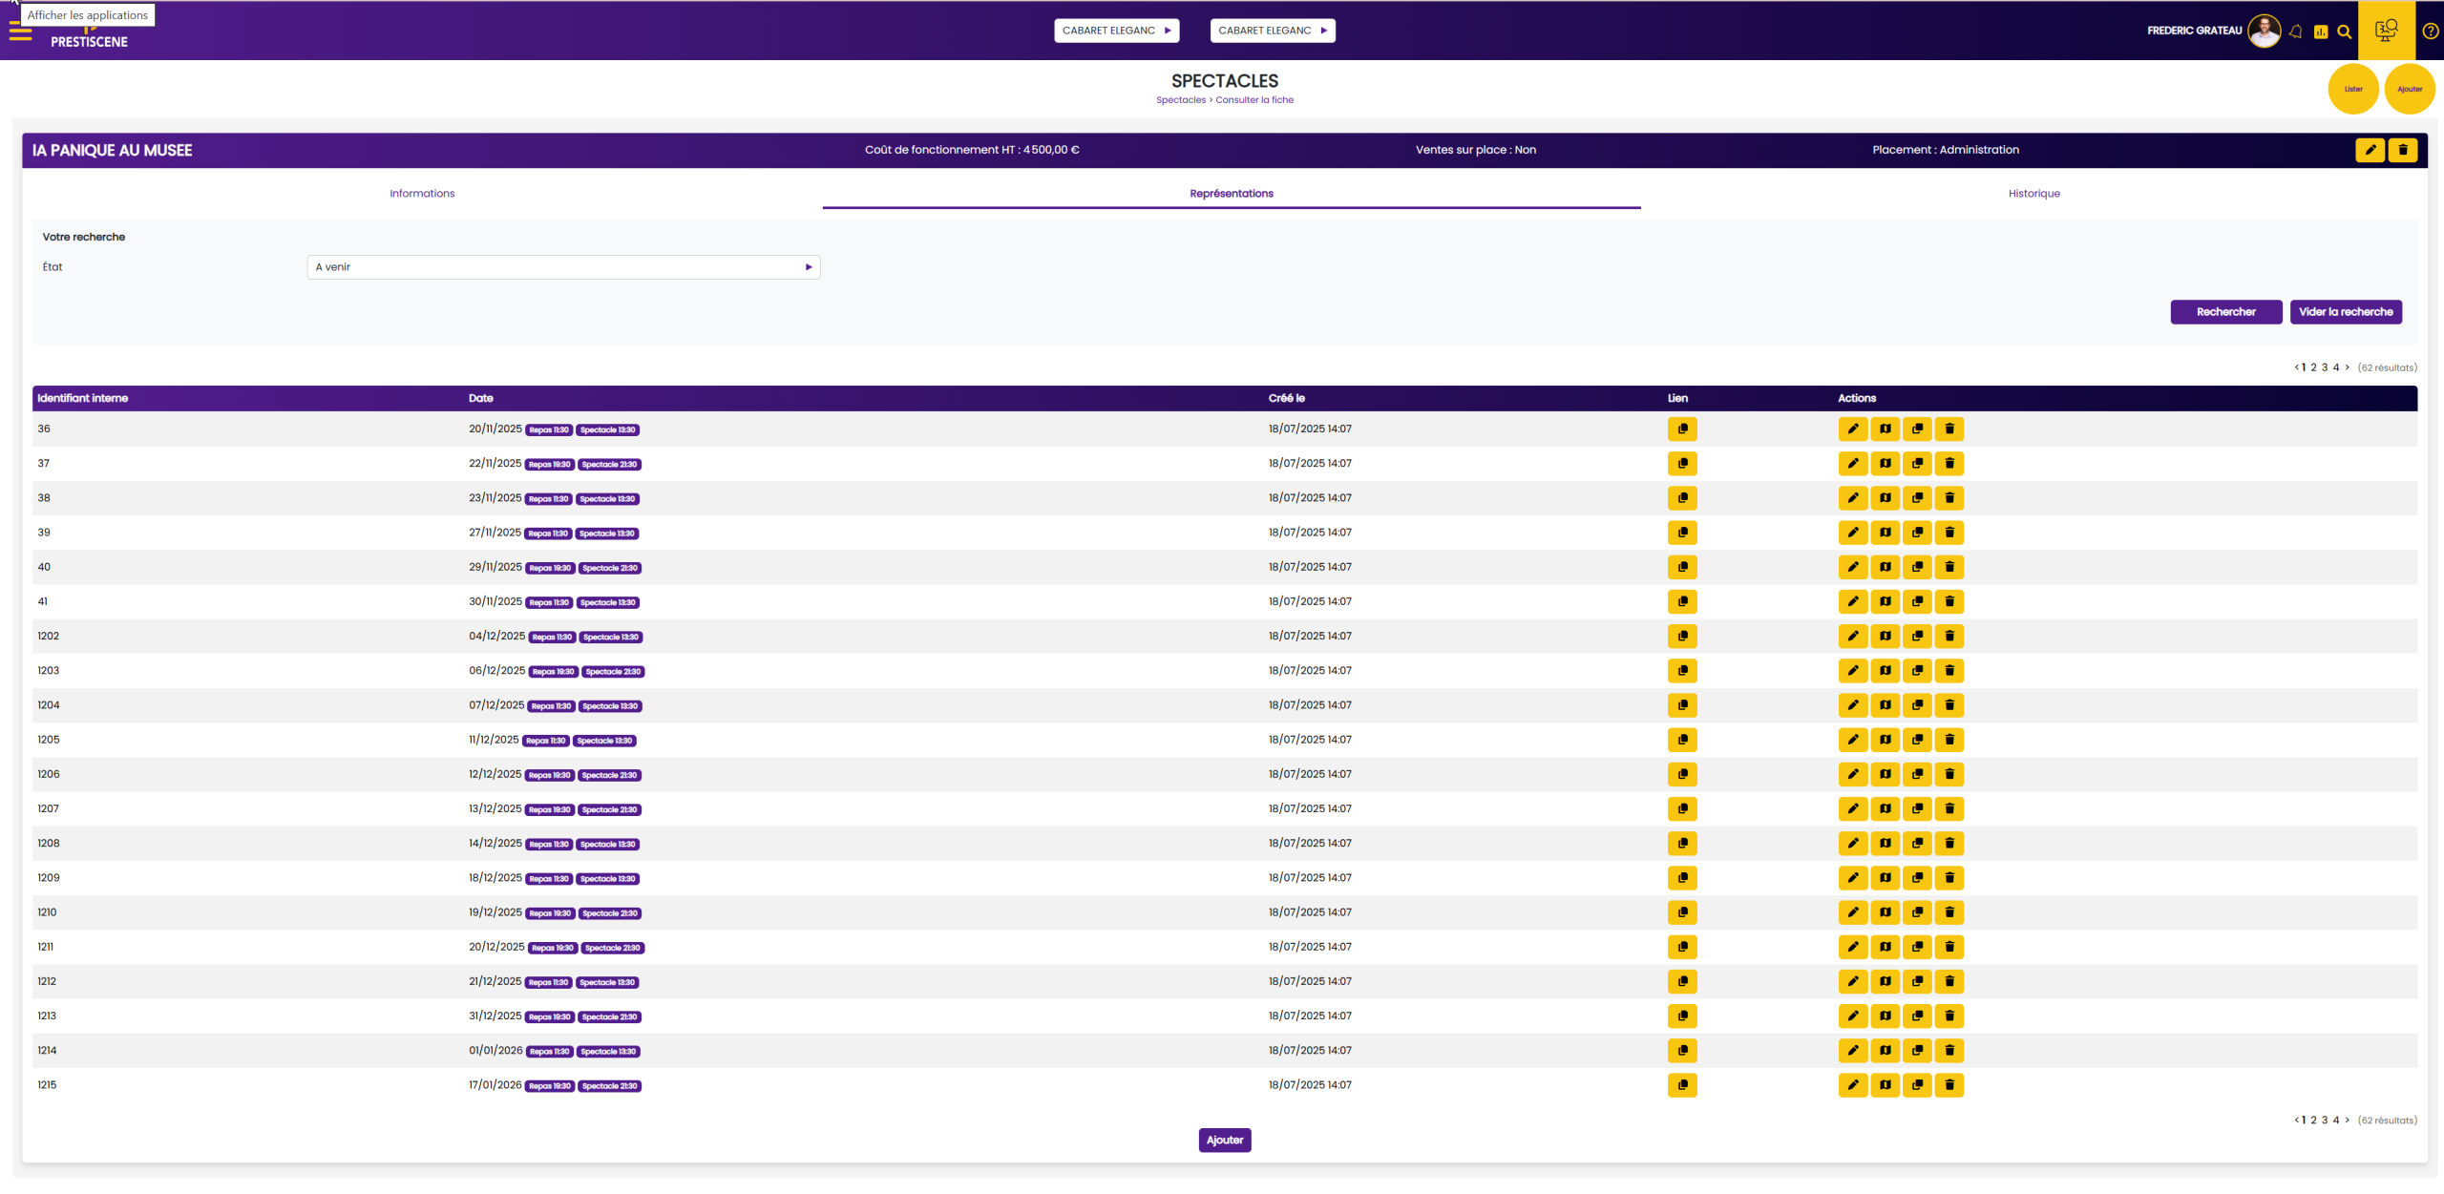Open seating map for representation 40

[1885, 567]
